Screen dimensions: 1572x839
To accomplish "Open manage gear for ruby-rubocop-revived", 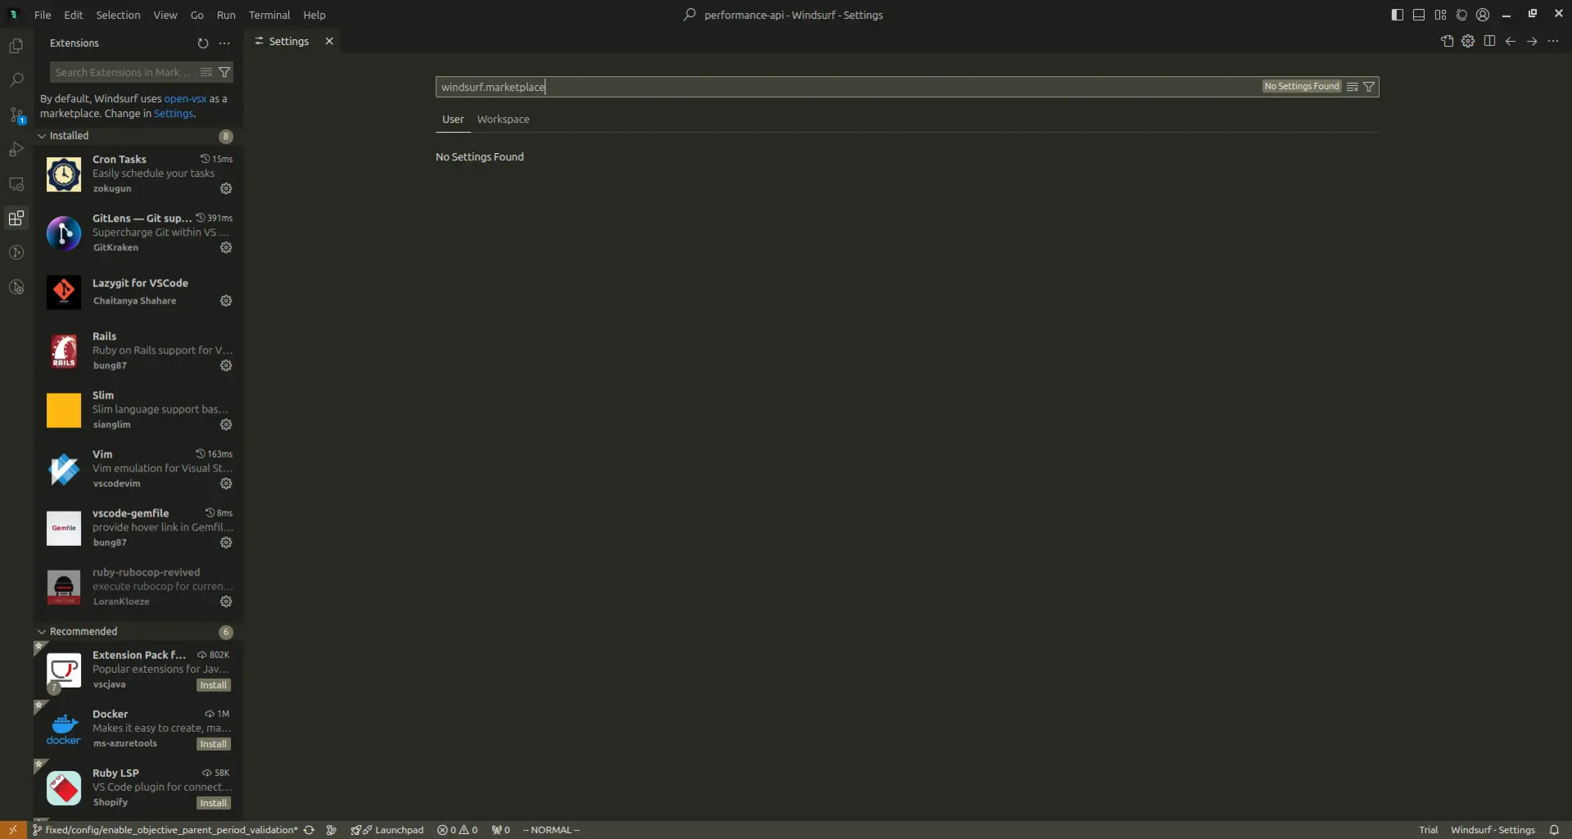I will 226,602.
